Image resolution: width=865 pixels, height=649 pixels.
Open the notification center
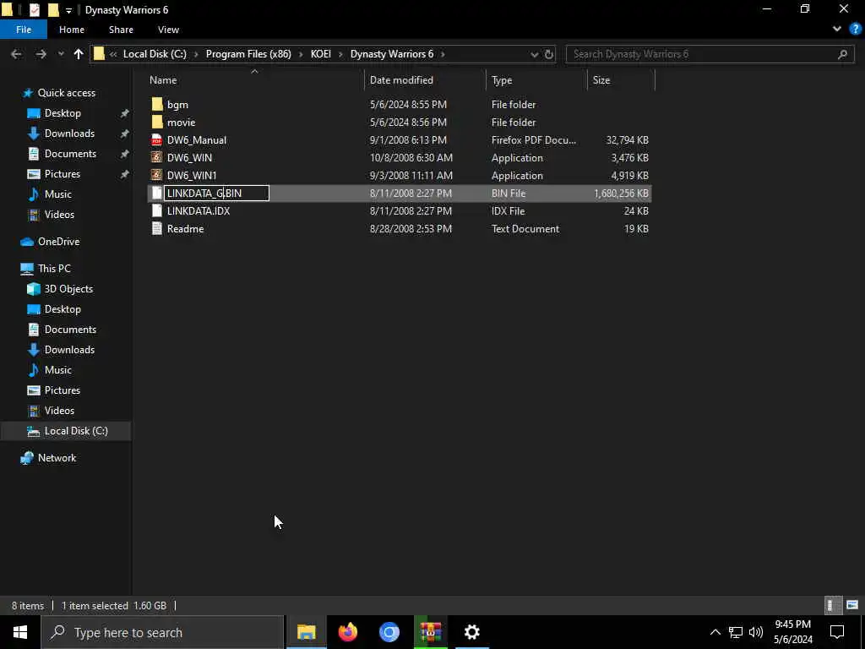click(x=837, y=632)
